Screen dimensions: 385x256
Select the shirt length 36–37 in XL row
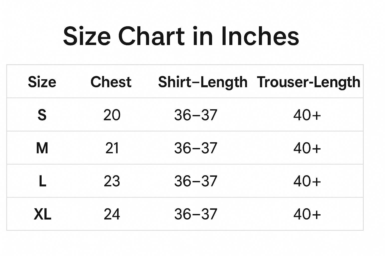pyautogui.click(x=196, y=214)
